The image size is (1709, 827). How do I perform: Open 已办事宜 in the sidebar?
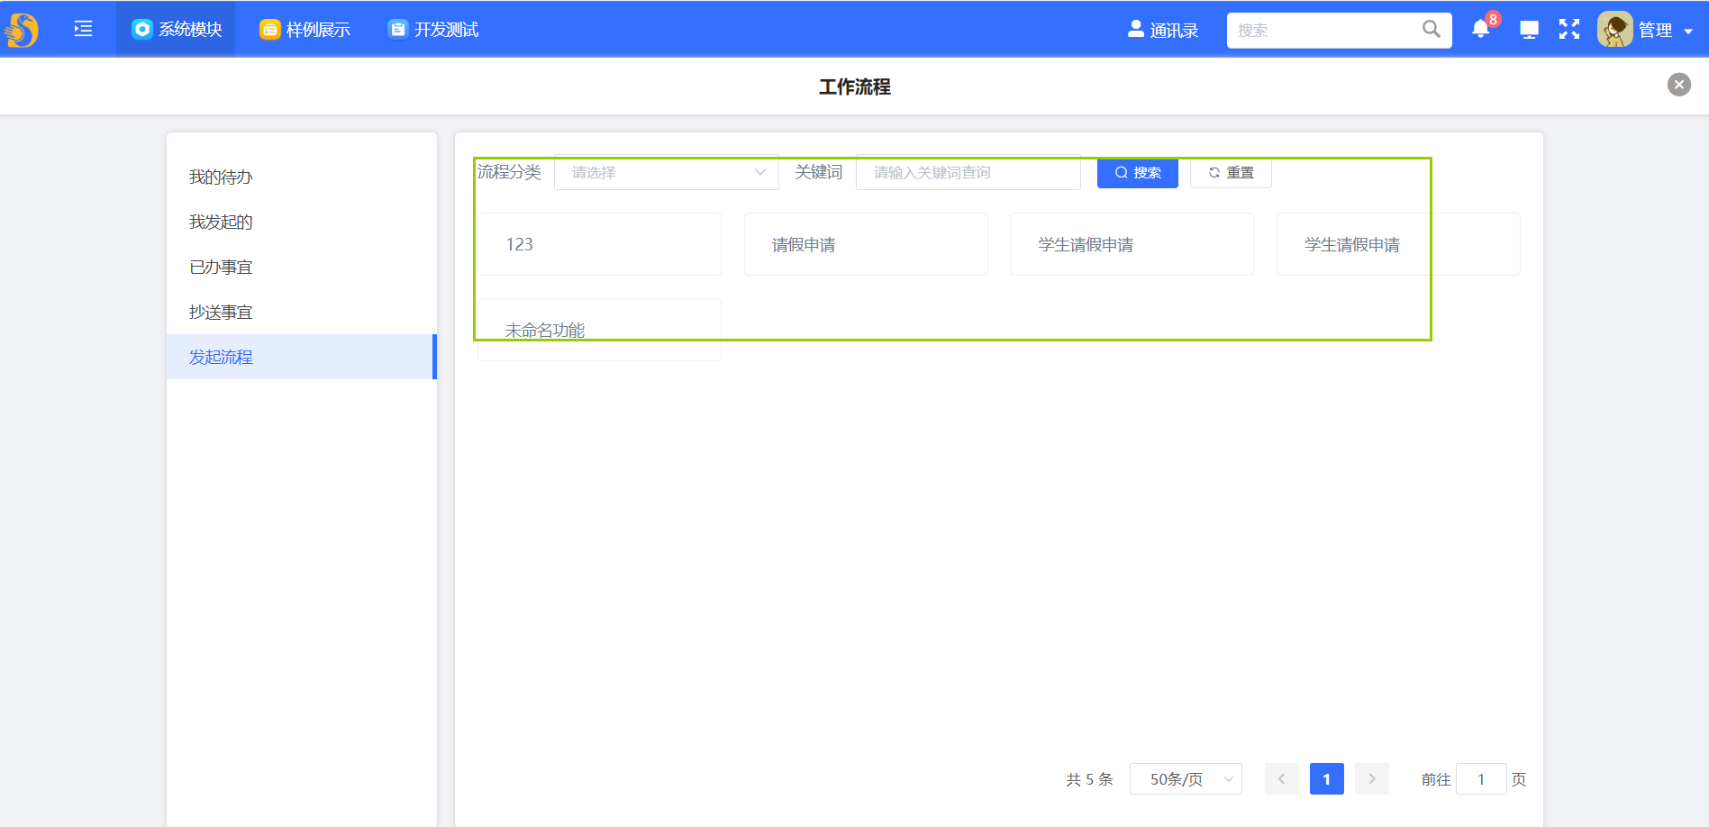[x=301, y=267]
